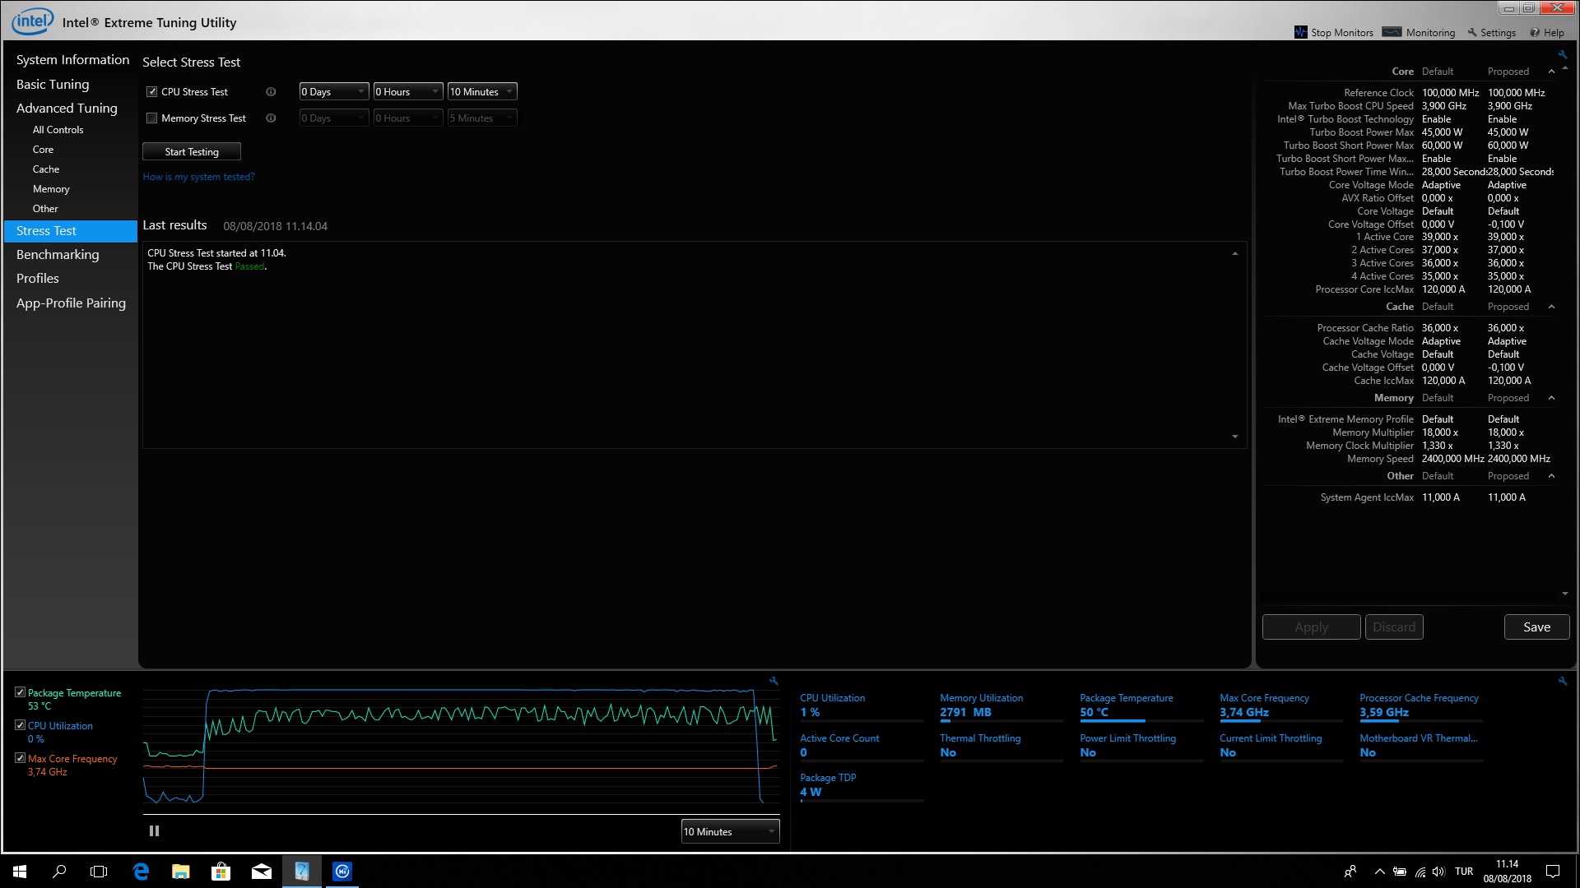
Task: Open the Profiles section
Action: [38, 279]
